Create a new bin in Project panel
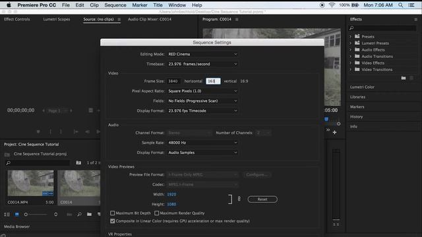The image size is (422, 237). 90,215
